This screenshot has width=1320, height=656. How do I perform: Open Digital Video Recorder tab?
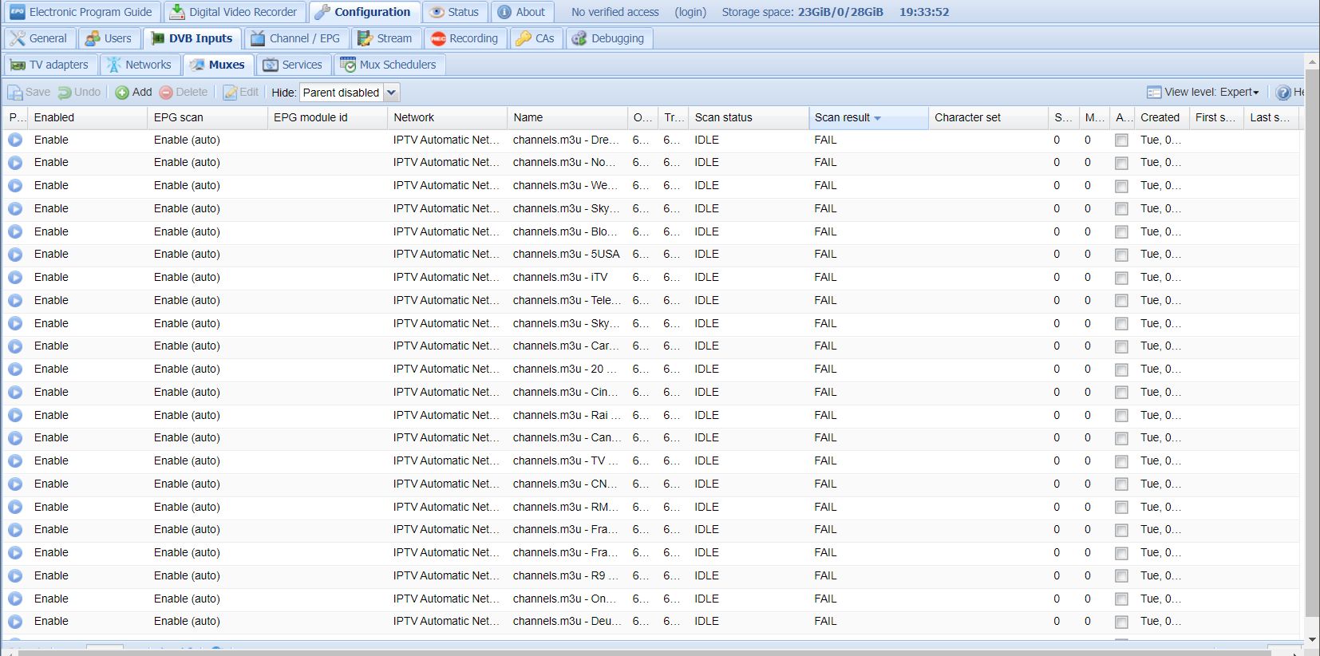tap(233, 12)
